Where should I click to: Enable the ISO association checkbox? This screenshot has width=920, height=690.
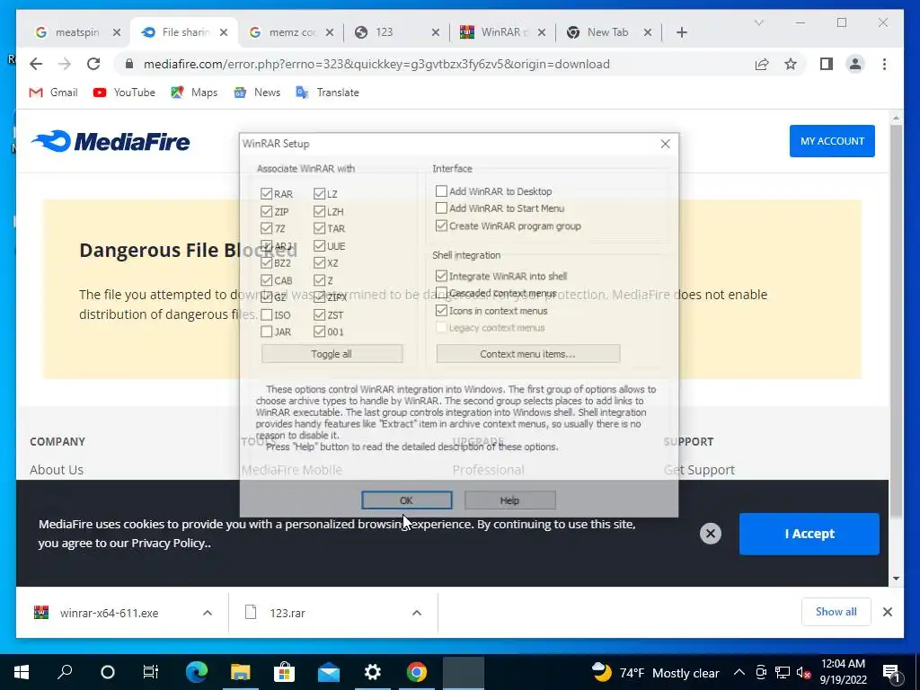coord(266,315)
